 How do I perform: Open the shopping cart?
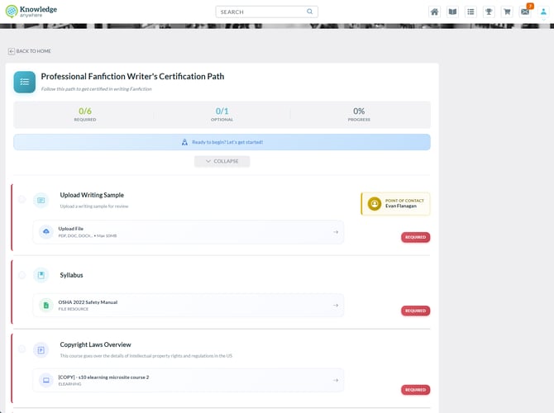coord(507,12)
